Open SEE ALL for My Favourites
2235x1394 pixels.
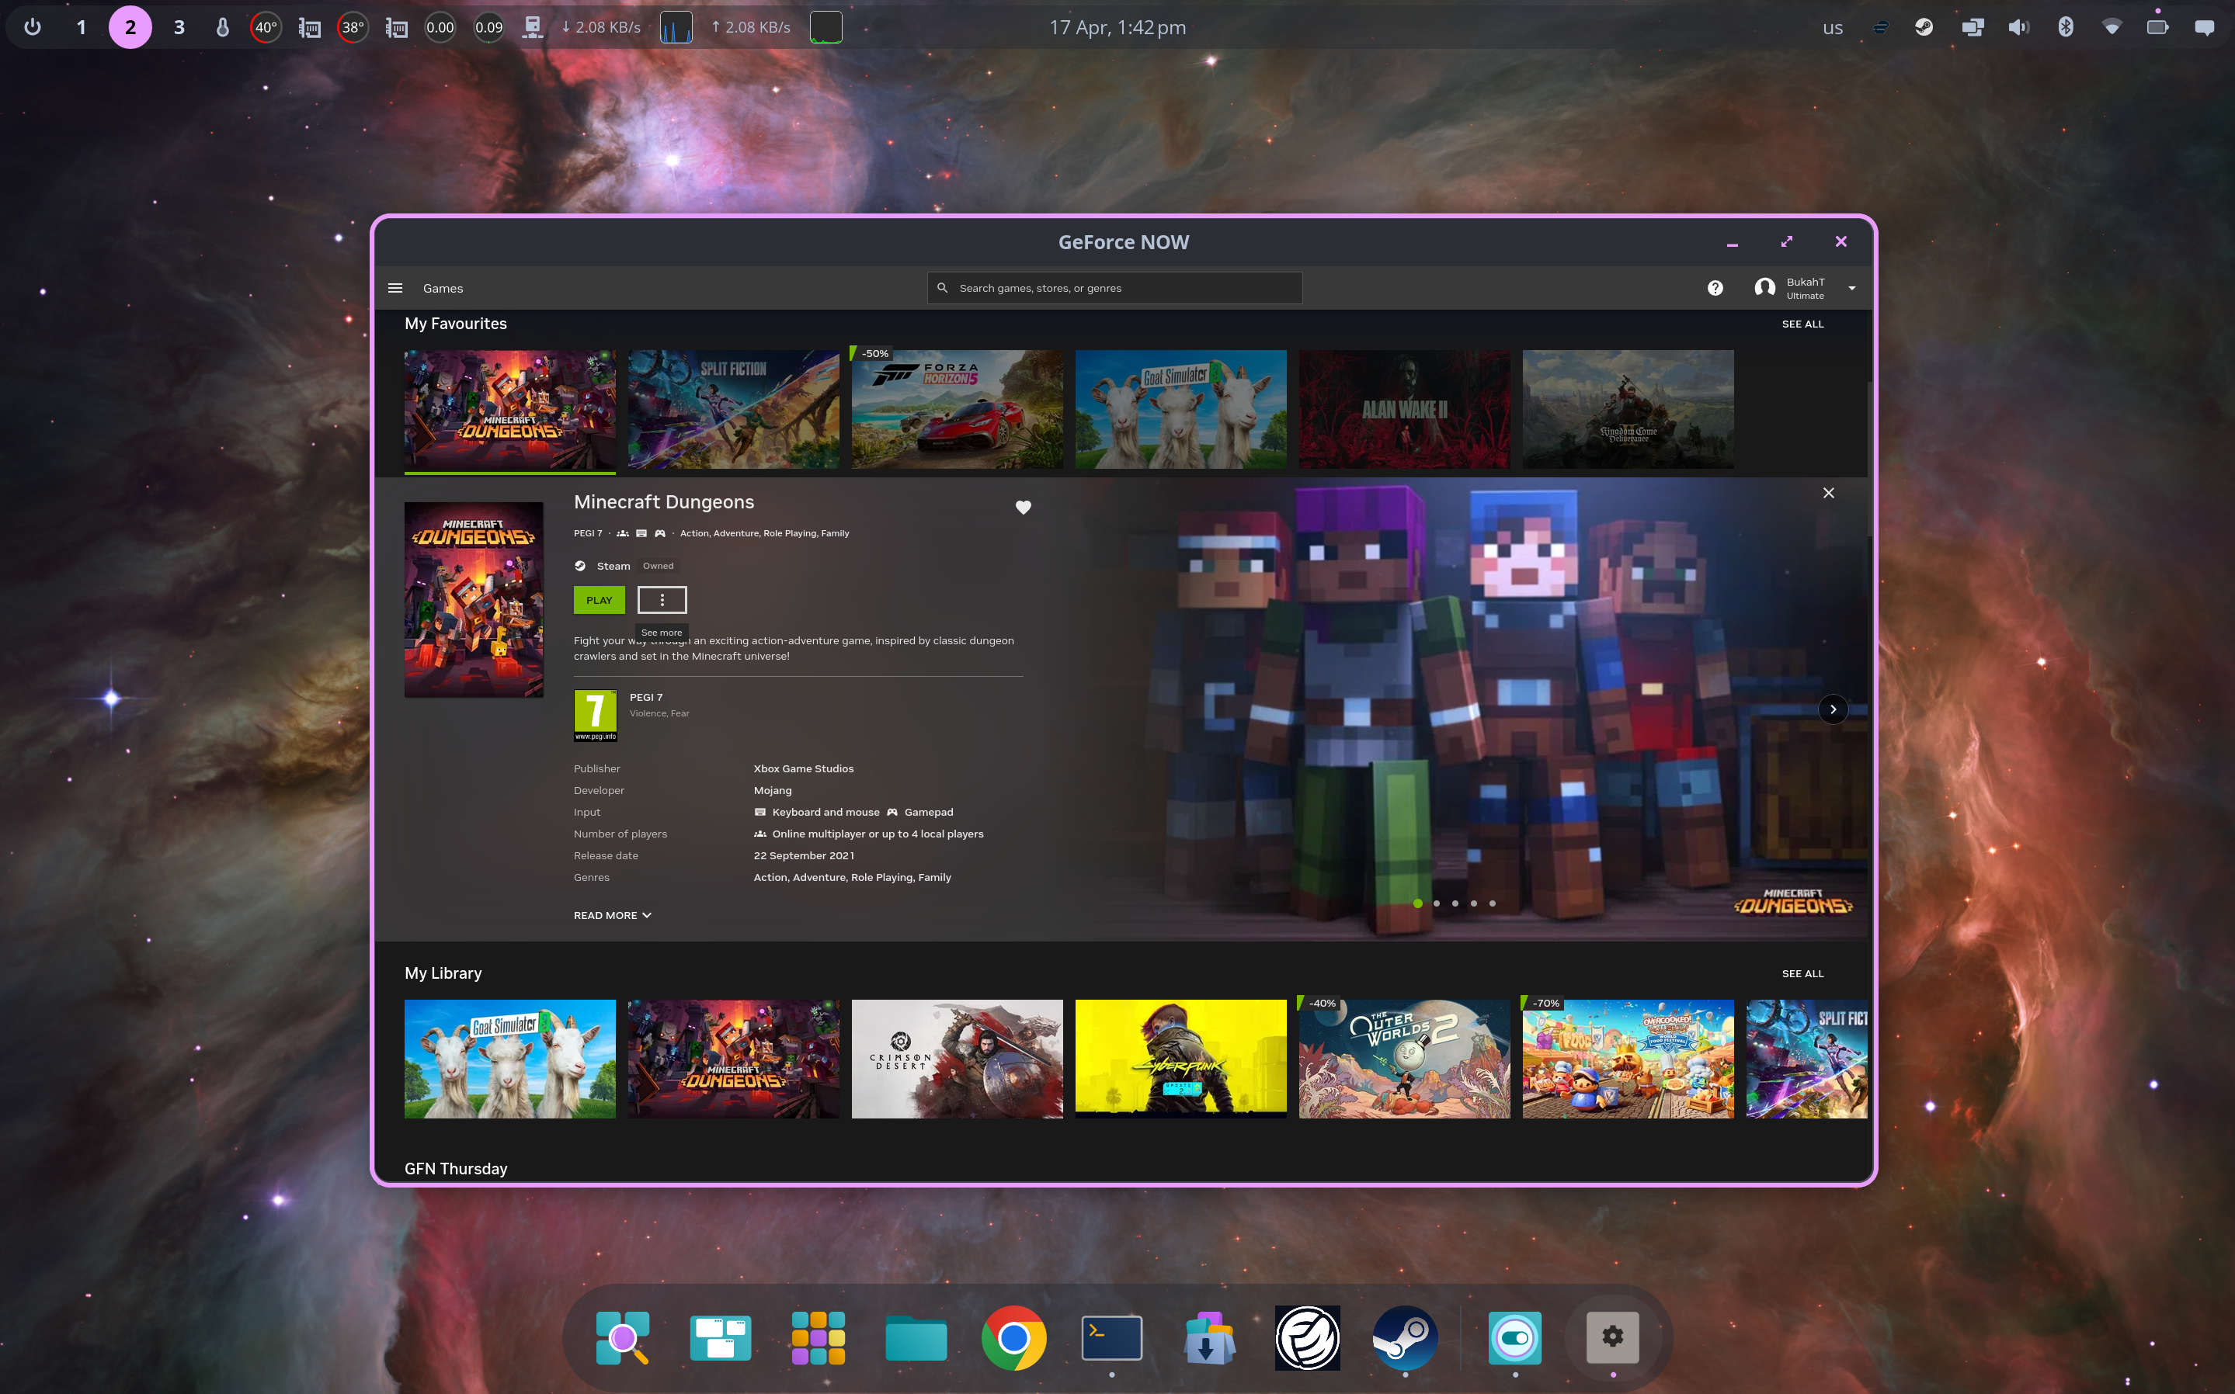(x=1802, y=324)
